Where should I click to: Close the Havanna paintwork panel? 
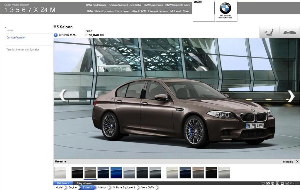coord(297,161)
